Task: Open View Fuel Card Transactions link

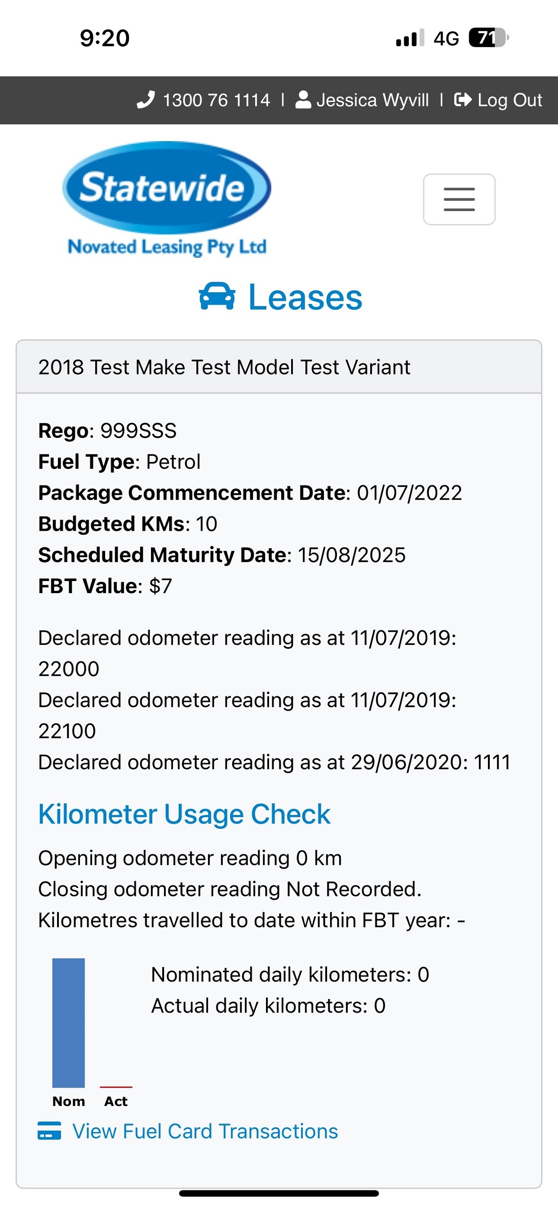Action: [x=205, y=1131]
